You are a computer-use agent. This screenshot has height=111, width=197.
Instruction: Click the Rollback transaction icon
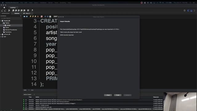[48, 16]
